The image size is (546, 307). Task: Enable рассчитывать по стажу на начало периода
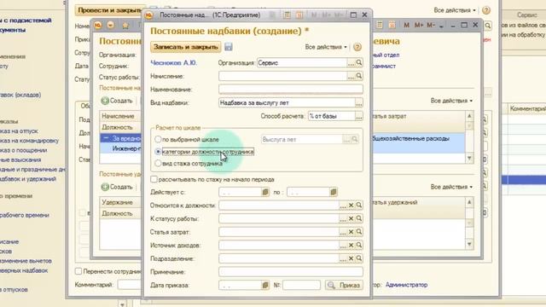click(154, 179)
